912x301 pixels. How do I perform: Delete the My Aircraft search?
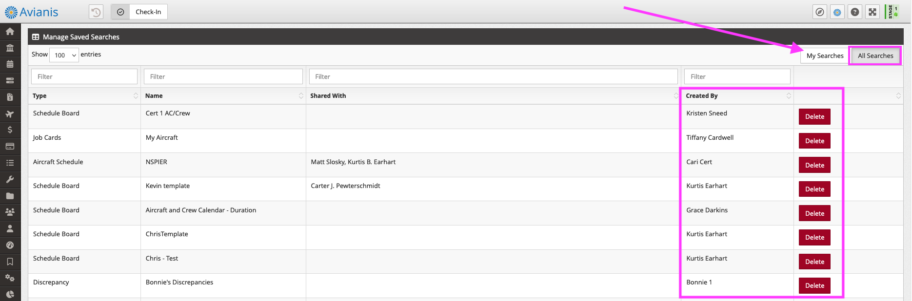point(814,141)
